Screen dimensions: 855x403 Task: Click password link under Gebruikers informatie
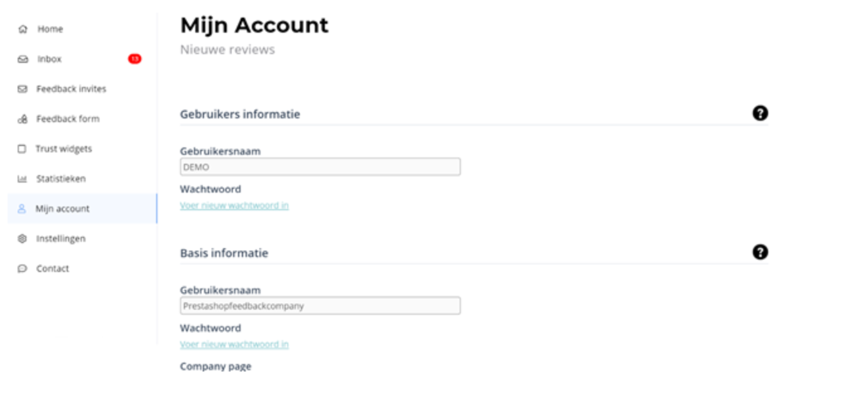pos(234,205)
